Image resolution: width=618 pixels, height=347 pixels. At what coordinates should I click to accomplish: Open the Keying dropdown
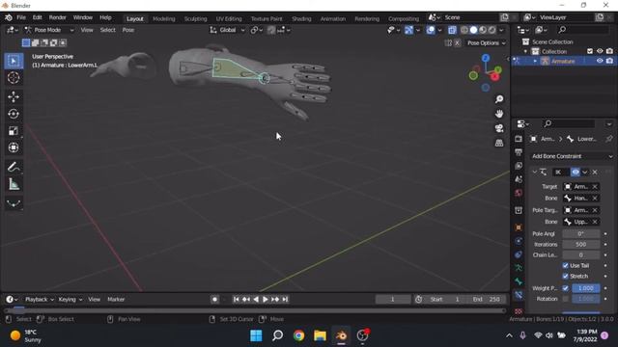point(70,300)
